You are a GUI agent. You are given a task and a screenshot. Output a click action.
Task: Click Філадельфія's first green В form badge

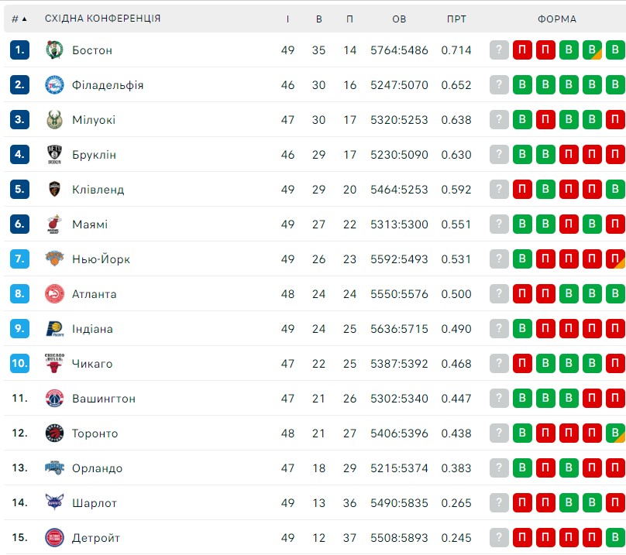tap(522, 84)
